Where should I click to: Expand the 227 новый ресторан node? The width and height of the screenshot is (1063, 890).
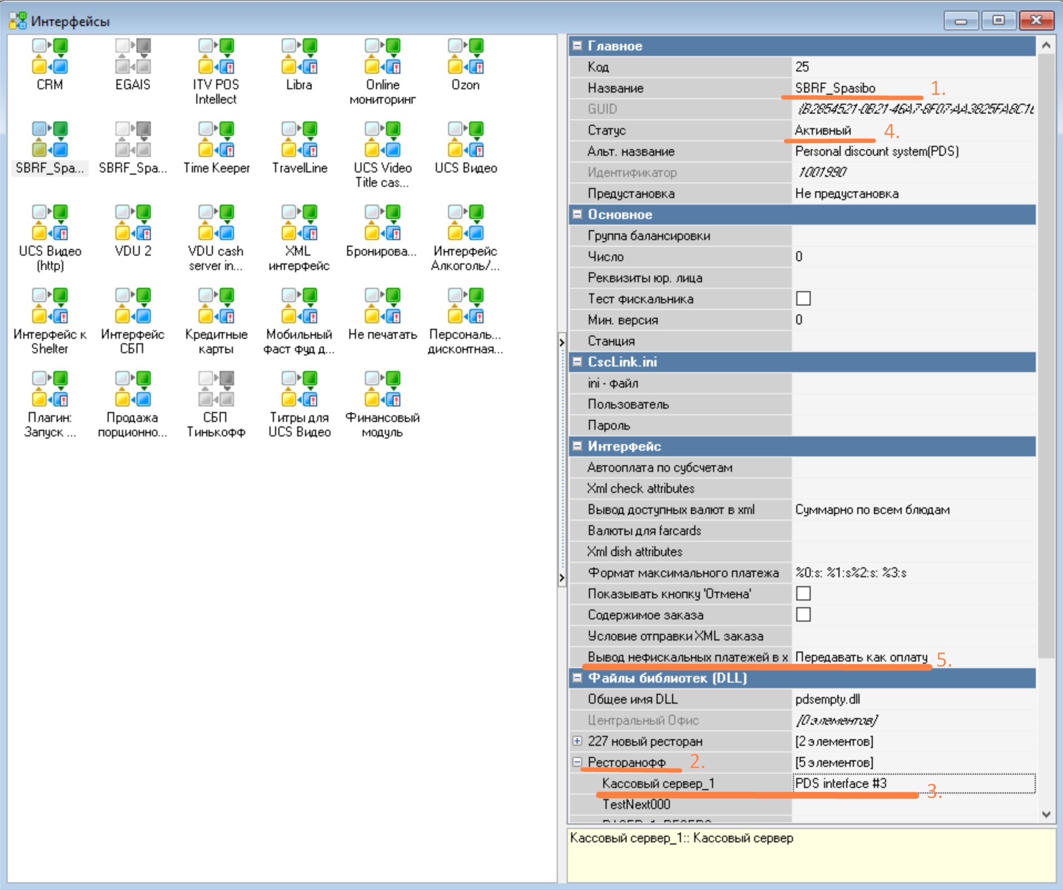pos(577,741)
